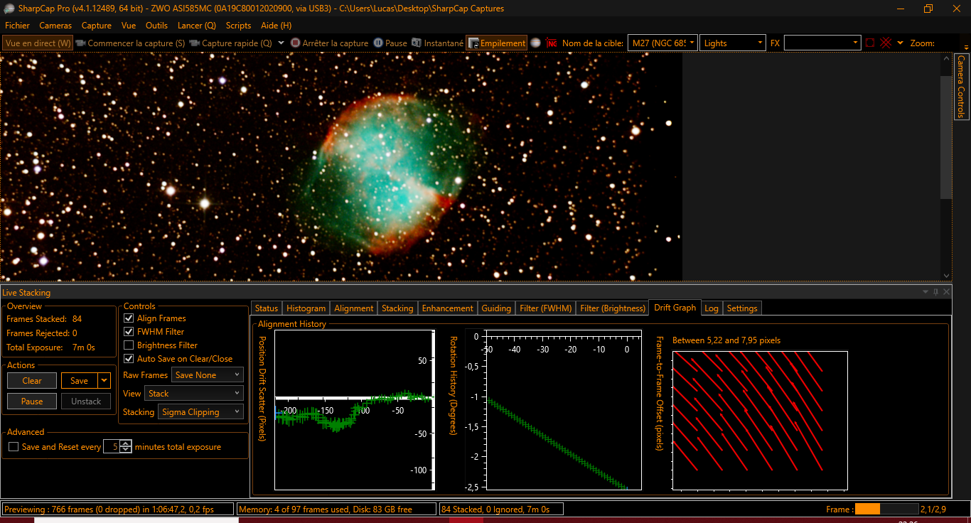The image size is (971, 523).
Task: Open the Fichier menu
Action: 17,25
